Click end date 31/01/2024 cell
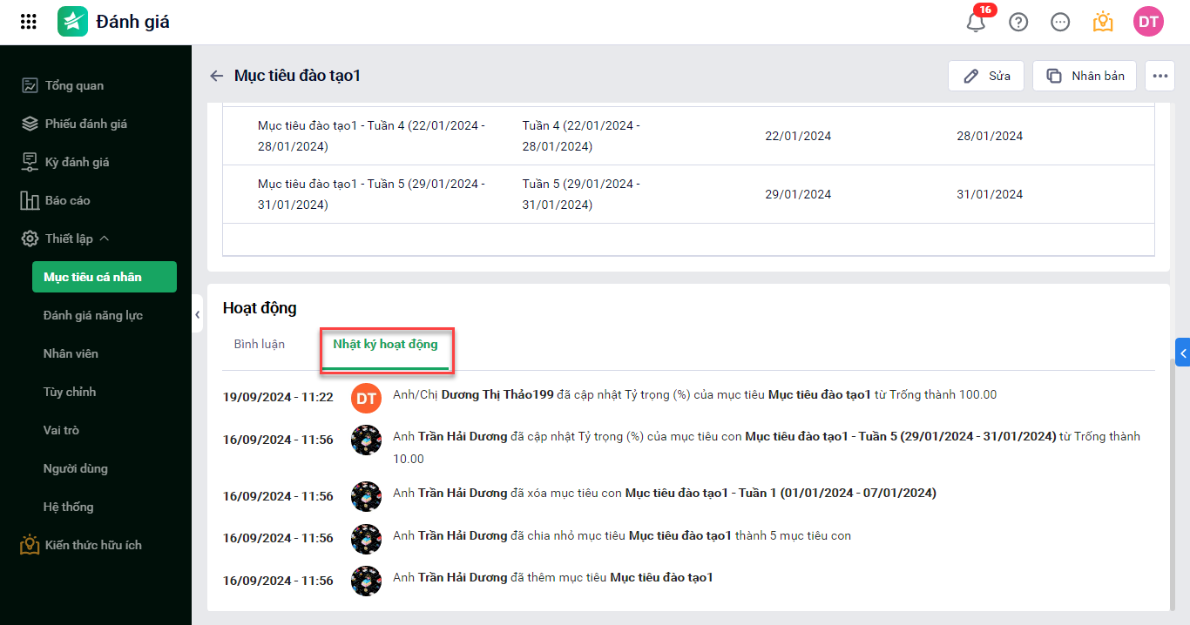 pyautogui.click(x=990, y=194)
